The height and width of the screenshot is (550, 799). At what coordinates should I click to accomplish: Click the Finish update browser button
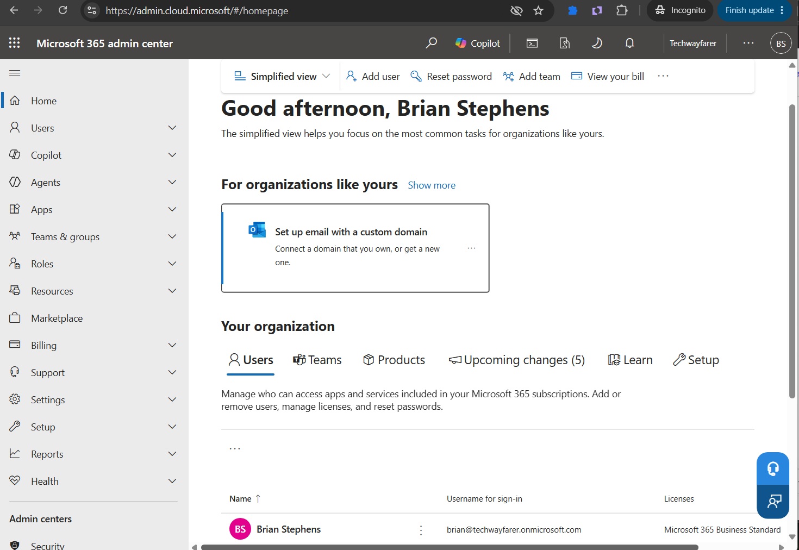coord(755,10)
